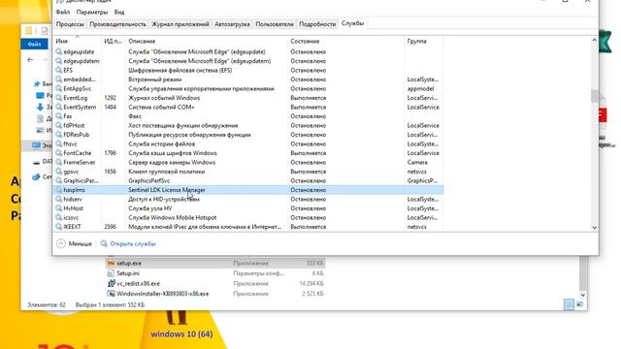Click the icssvc service icon
621x349 pixels.
coord(58,217)
